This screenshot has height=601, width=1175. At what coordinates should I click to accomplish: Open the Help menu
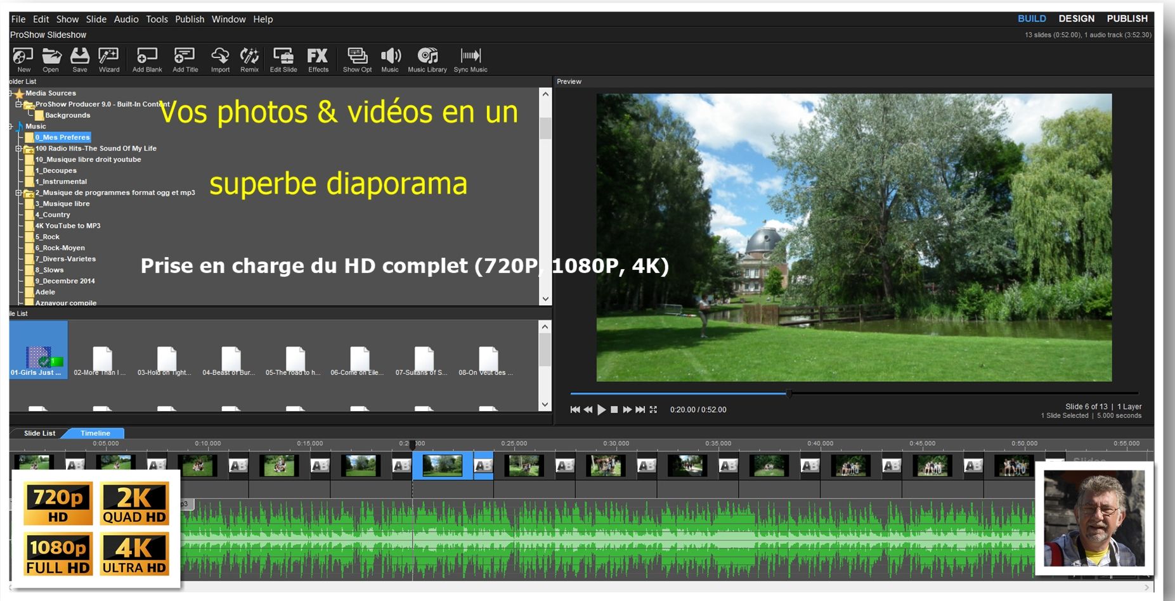(x=263, y=19)
